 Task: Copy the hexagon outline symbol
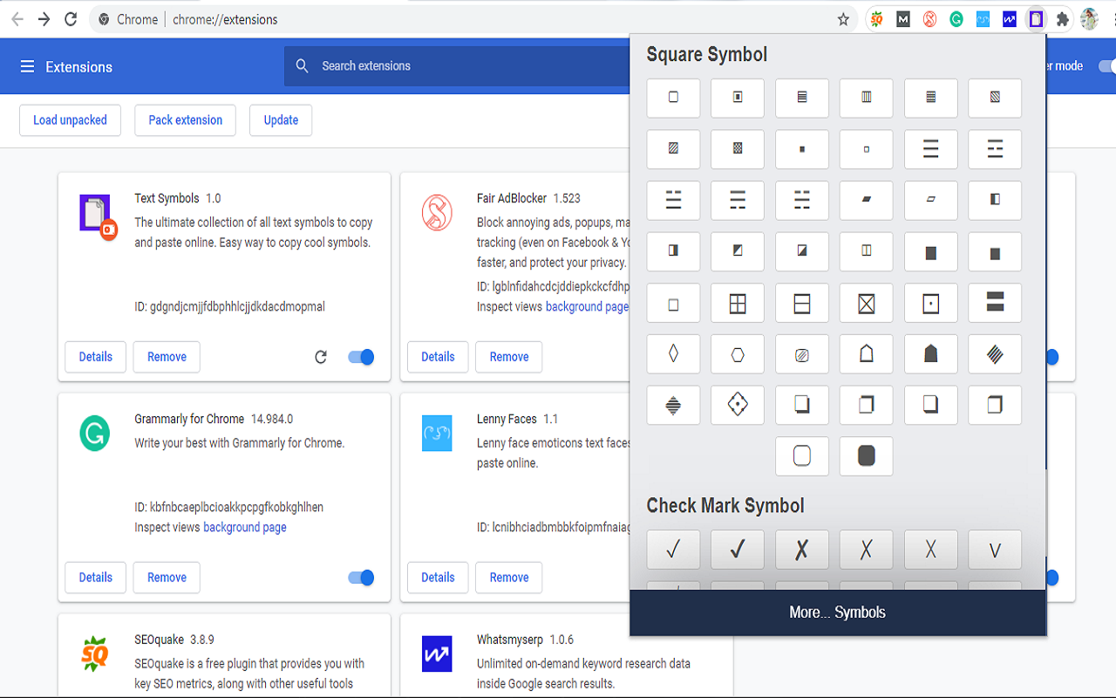point(738,353)
